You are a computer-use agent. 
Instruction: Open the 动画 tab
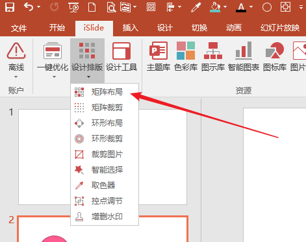point(234,28)
